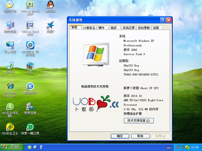Click the help question mark in title bar

(x=163, y=20)
